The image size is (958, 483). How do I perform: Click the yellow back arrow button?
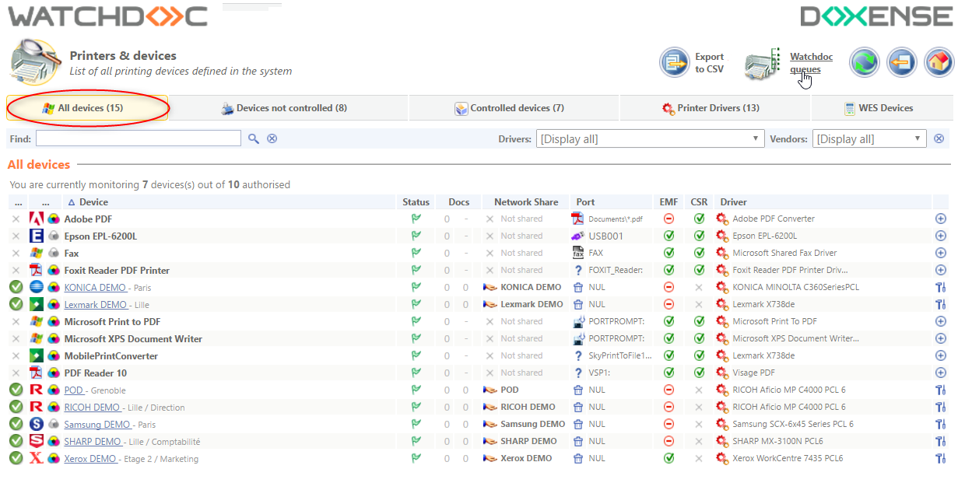(901, 62)
